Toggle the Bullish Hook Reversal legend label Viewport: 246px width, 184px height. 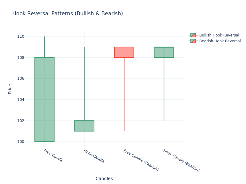tap(219, 35)
